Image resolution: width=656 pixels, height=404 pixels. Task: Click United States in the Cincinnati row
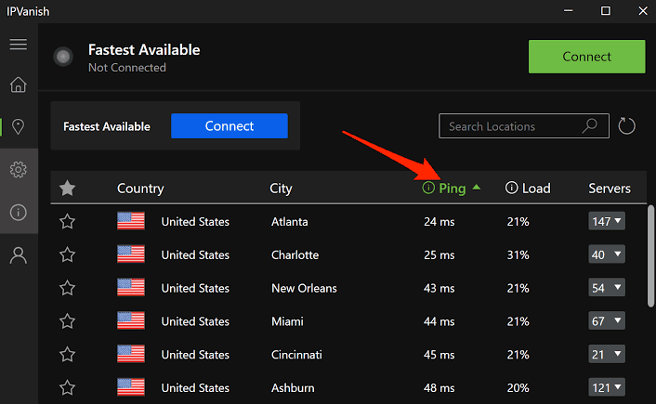point(195,355)
